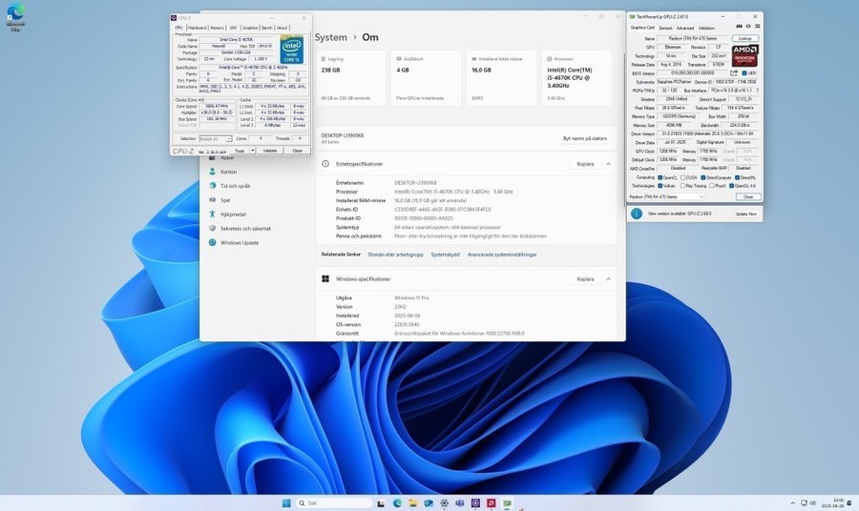This screenshot has width=859, height=511.
Task: Open Socket selection dropdown in CPU-Z
Action: (216, 139)
